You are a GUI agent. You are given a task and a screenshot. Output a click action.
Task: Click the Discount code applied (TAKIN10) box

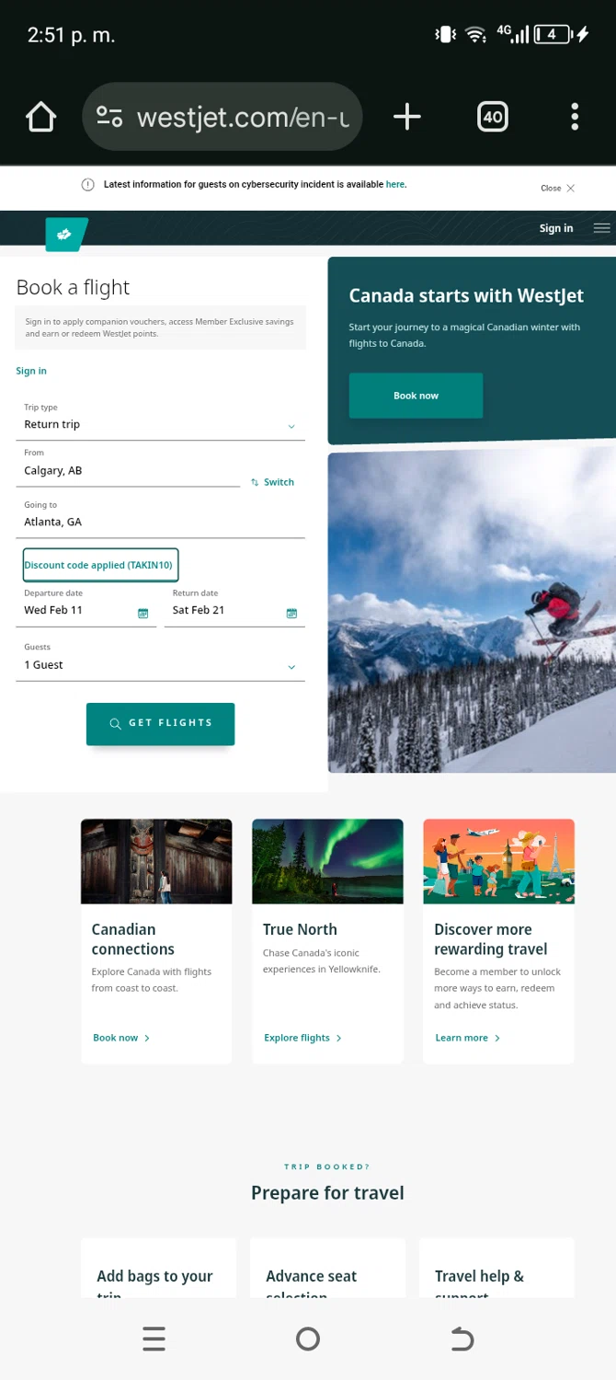coord(99,565)
